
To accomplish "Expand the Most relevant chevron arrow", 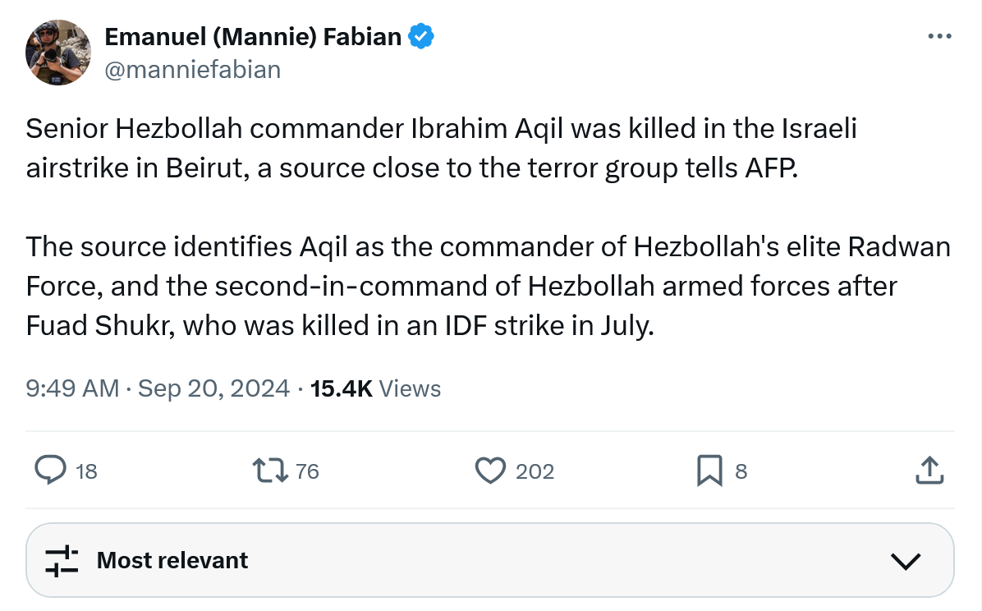I will tap(906, 561).
